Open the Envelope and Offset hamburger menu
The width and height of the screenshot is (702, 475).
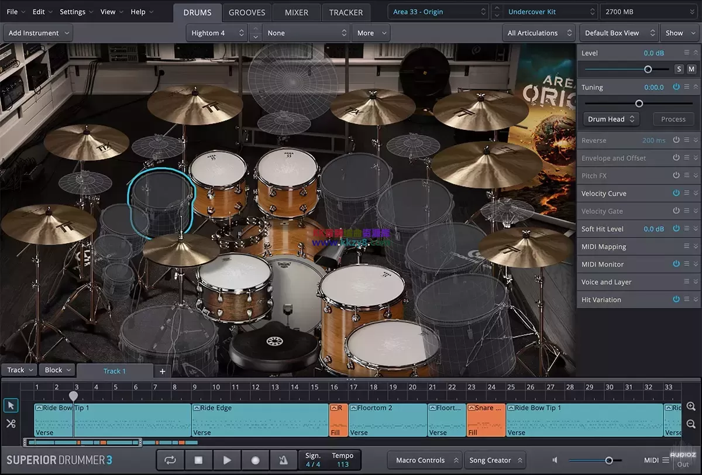[x=687, y=158]
